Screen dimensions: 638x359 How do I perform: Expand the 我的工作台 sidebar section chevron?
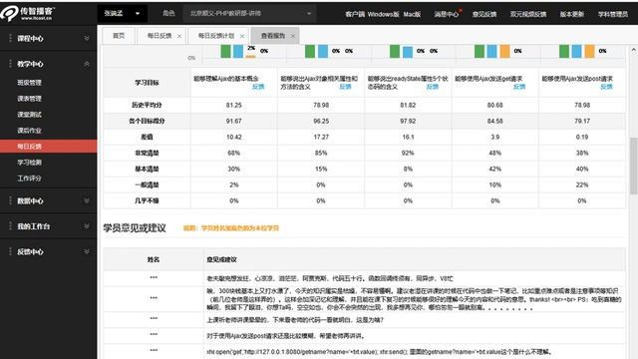[87, 226]
